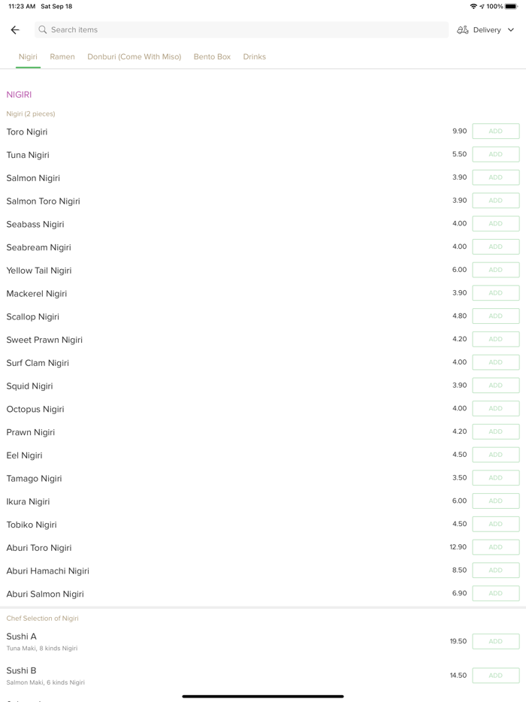Open Eel Nigiri item details
Viewport: 526px width, 702px height.
click(25, 455)
